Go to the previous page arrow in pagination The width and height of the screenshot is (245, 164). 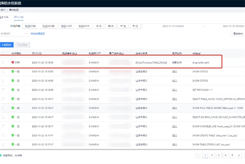coord(198,155)
